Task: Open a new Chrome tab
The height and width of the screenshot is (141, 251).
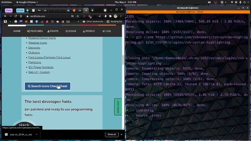Action: tap(93, 11)
